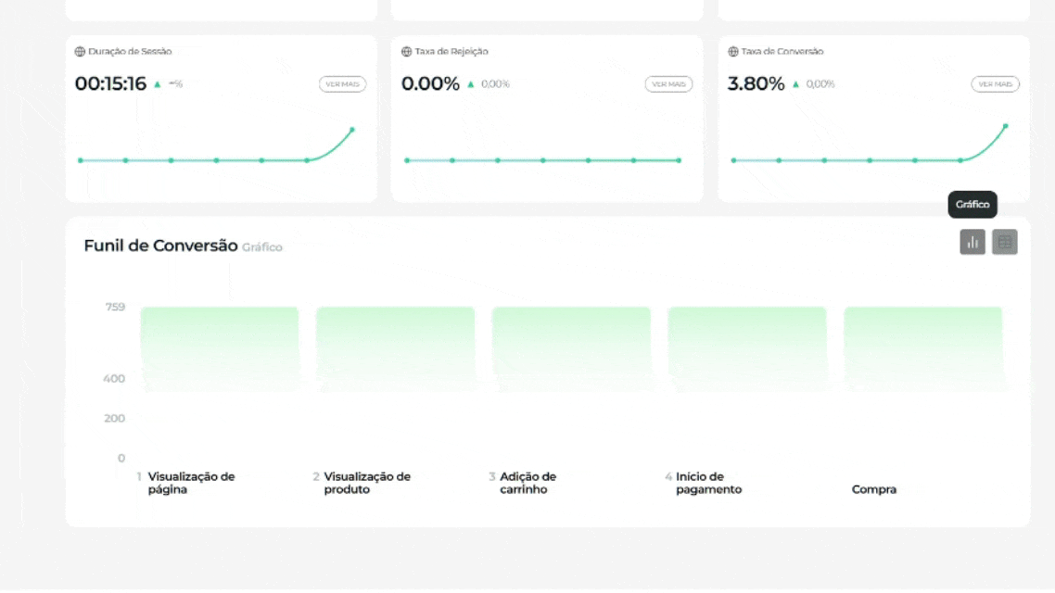Select the 00:15:16 session duration value

click(x=110, y=83)
